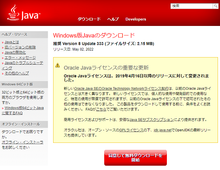Image resolution: width=220 pixels, height=170 pixels.
Task: Open the Javaの無効化 link
Action: [x=15, y=52]
